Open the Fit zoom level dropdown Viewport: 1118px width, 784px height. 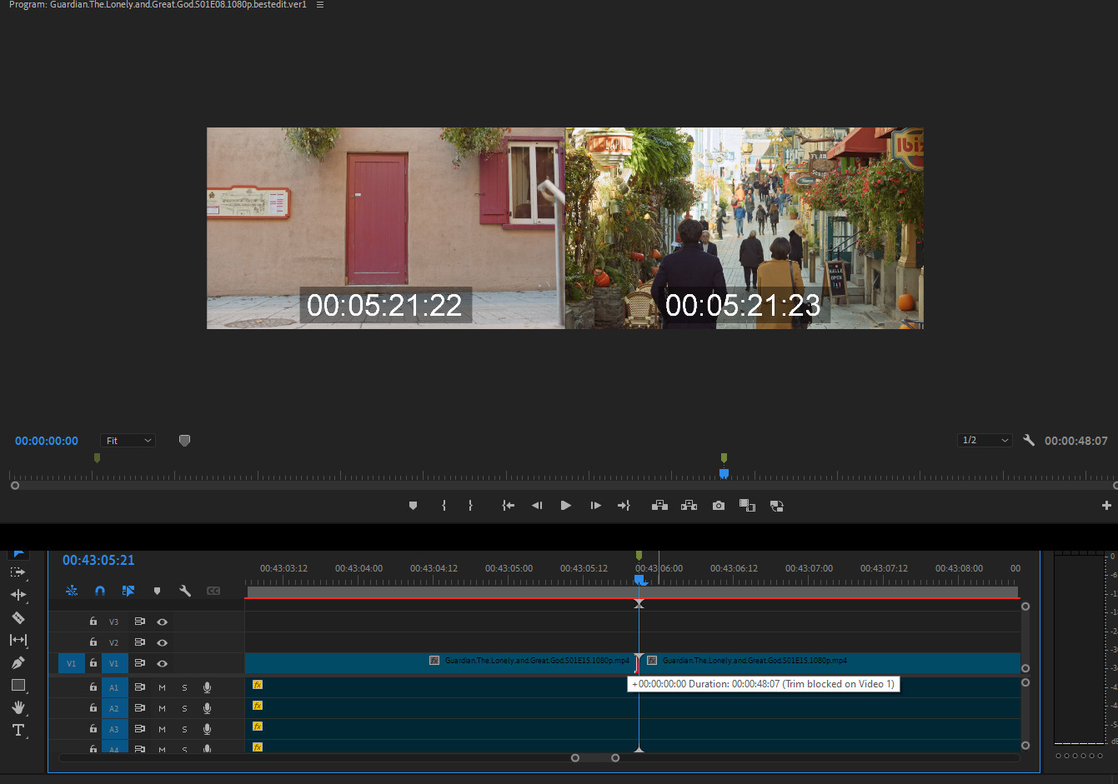128,441
